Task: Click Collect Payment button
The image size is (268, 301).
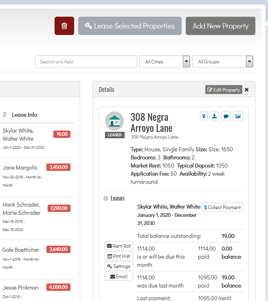Action: [x=222, y=207]
